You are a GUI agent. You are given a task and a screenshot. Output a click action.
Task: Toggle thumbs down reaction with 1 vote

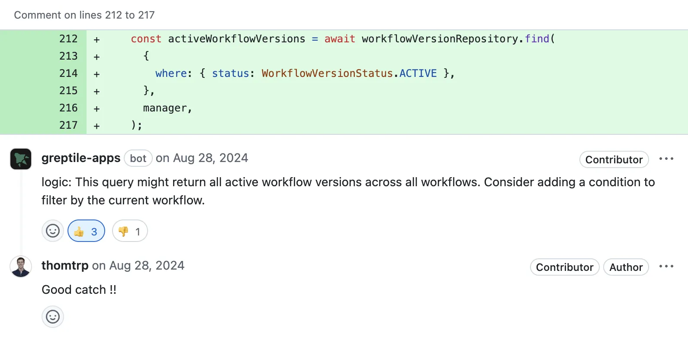130,231
